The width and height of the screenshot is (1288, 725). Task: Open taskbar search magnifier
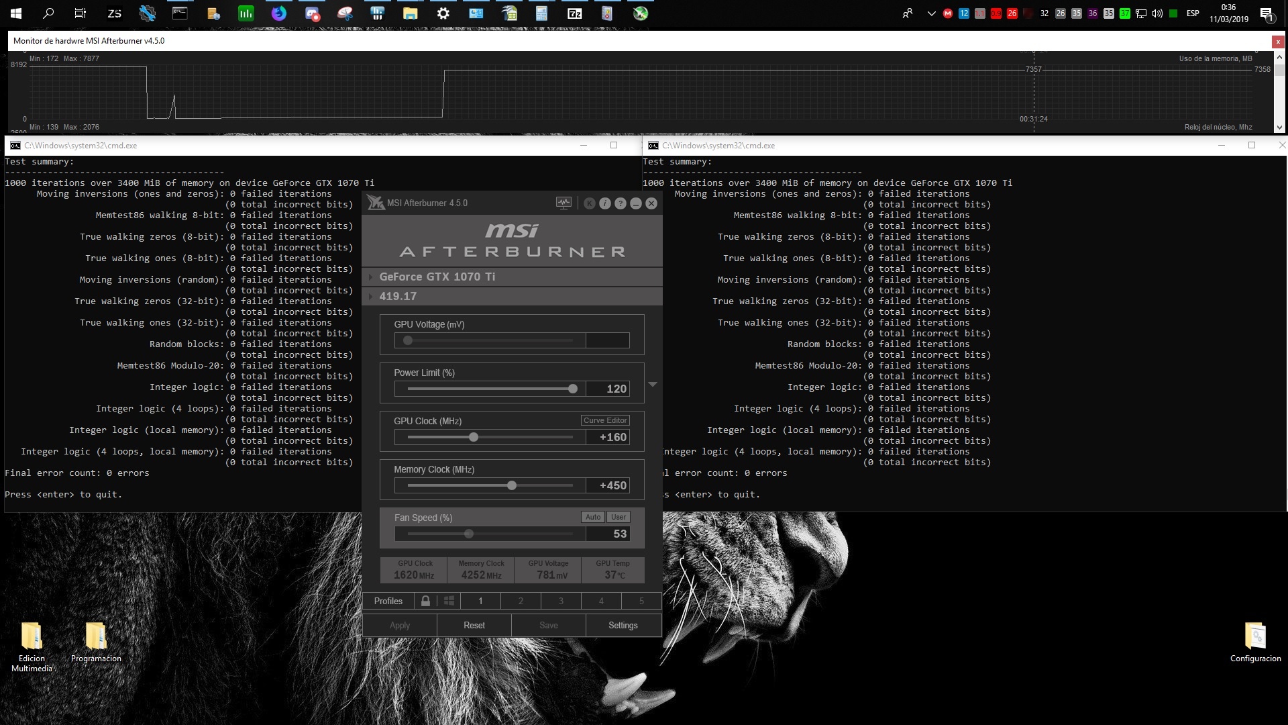pos(48,13)
